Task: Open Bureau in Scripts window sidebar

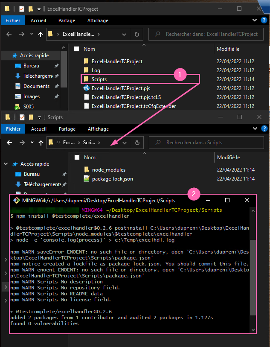Action: [32, 174]
